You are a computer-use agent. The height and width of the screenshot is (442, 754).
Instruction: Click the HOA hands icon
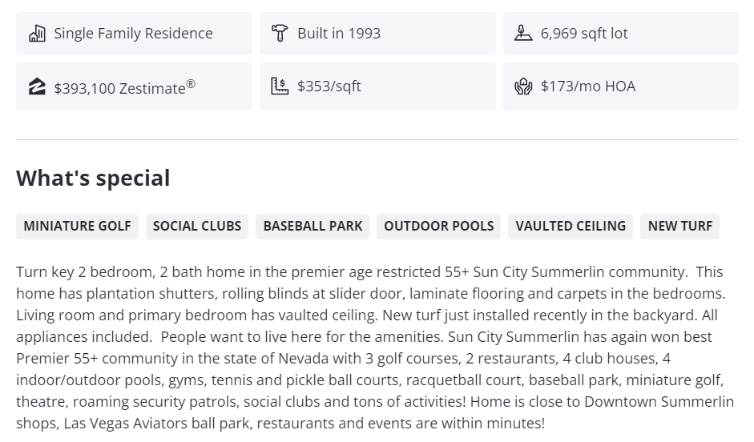pyautogui.click(x=523, y=86)
